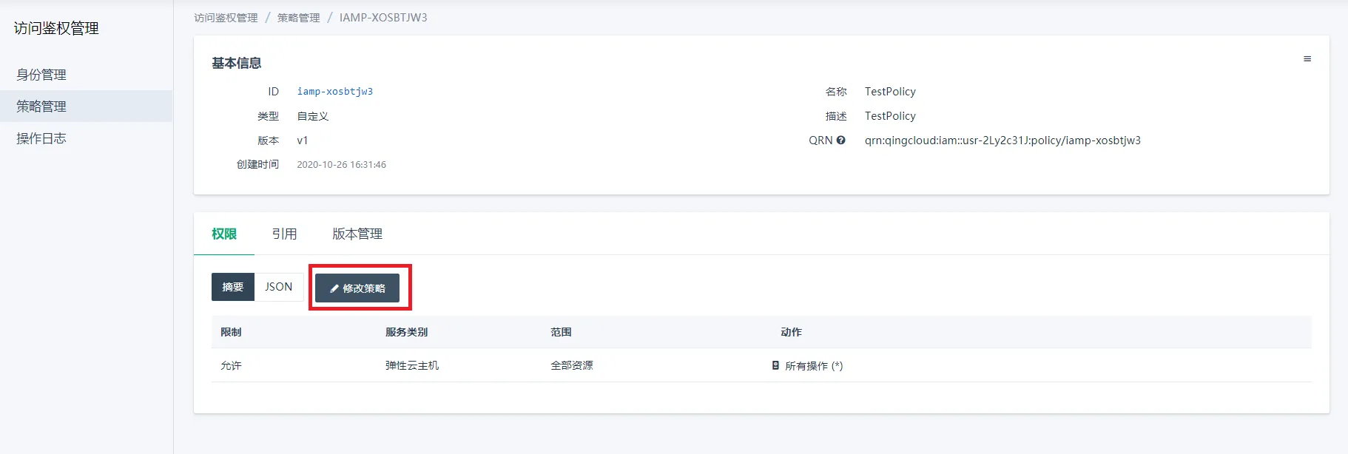1348x454 pixels.
Task: Click the 限制 column header
Action: pos(231,332)
